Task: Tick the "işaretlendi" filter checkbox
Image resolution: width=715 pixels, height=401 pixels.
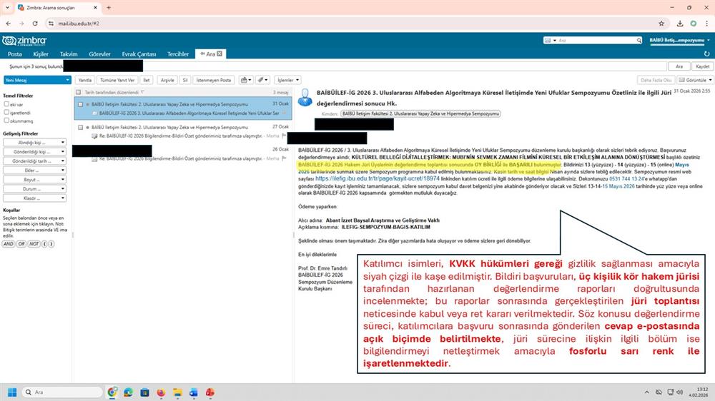Action: point(6,112)
